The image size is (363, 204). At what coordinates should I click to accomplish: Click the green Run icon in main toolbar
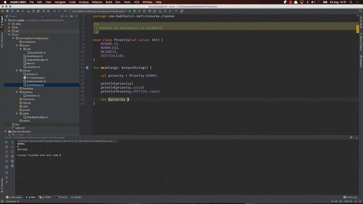click(x=130, y=11)
